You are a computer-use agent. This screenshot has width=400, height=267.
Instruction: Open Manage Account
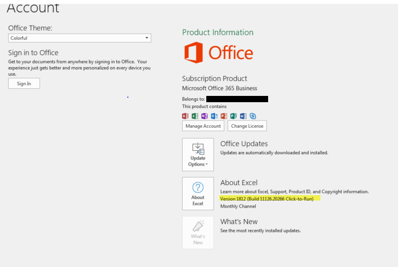203,126
